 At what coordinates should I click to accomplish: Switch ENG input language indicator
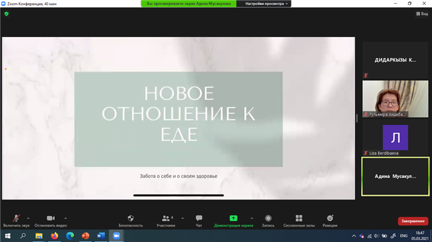tap(404, 236)
